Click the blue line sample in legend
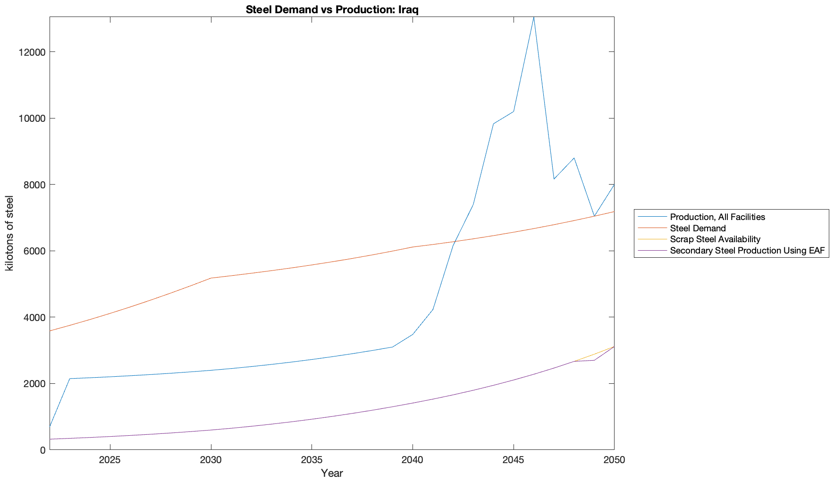Screen dimensions: 834x482 (652, 217)
